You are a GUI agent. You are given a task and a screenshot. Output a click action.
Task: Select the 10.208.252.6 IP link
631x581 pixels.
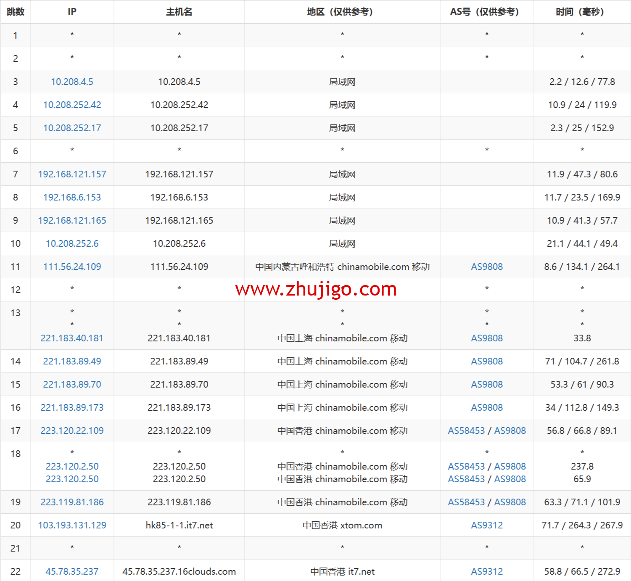[x=72, y=244]
